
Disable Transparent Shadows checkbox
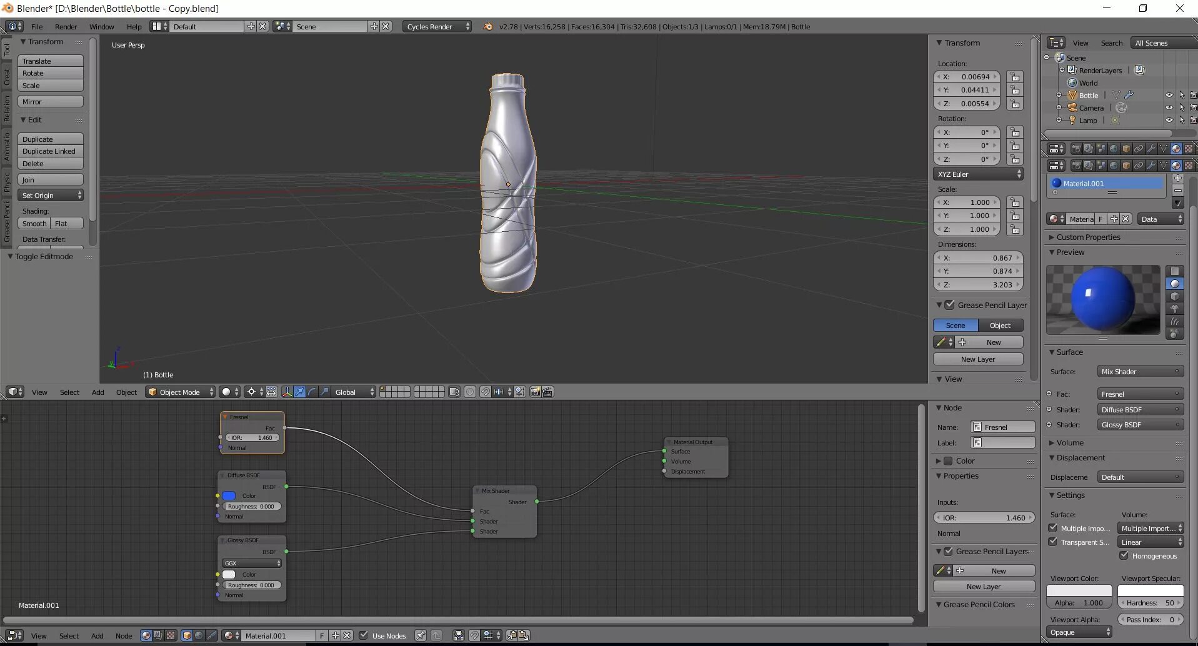pyautogui.click(x=1053, y=542)
